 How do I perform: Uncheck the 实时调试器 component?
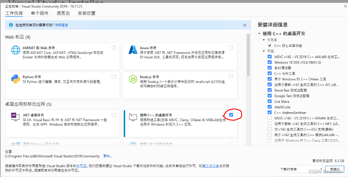[269, 68]
